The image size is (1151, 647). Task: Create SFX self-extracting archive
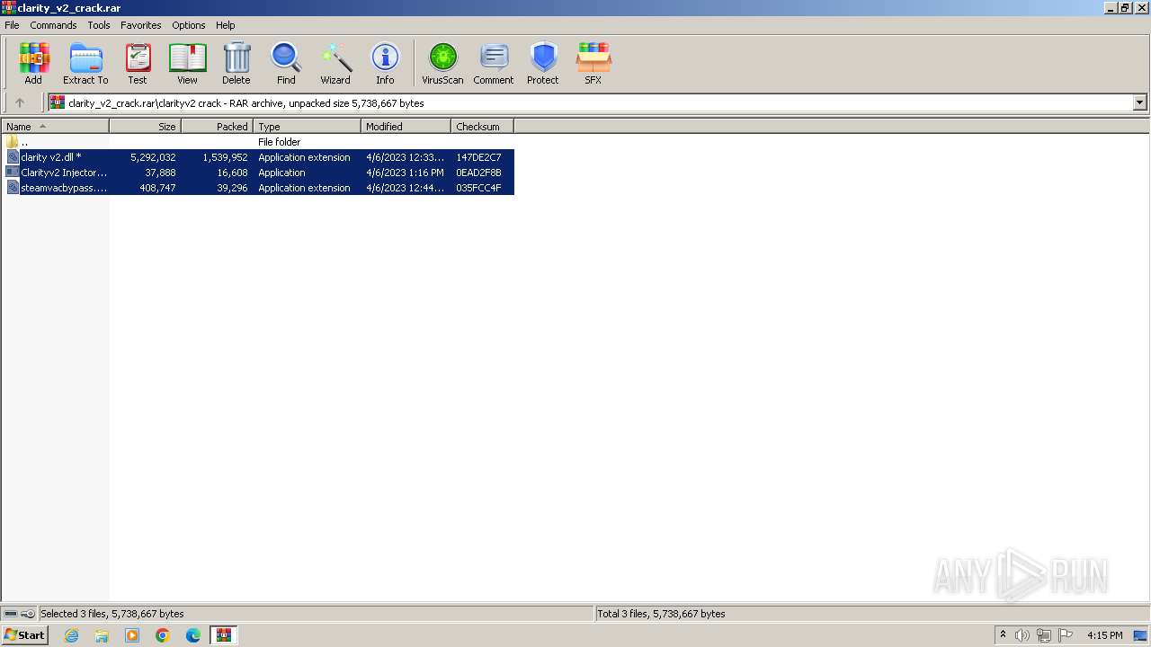pos(593,63)
